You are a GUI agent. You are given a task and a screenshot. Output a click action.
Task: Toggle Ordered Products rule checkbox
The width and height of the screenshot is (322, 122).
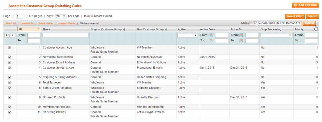10,97
